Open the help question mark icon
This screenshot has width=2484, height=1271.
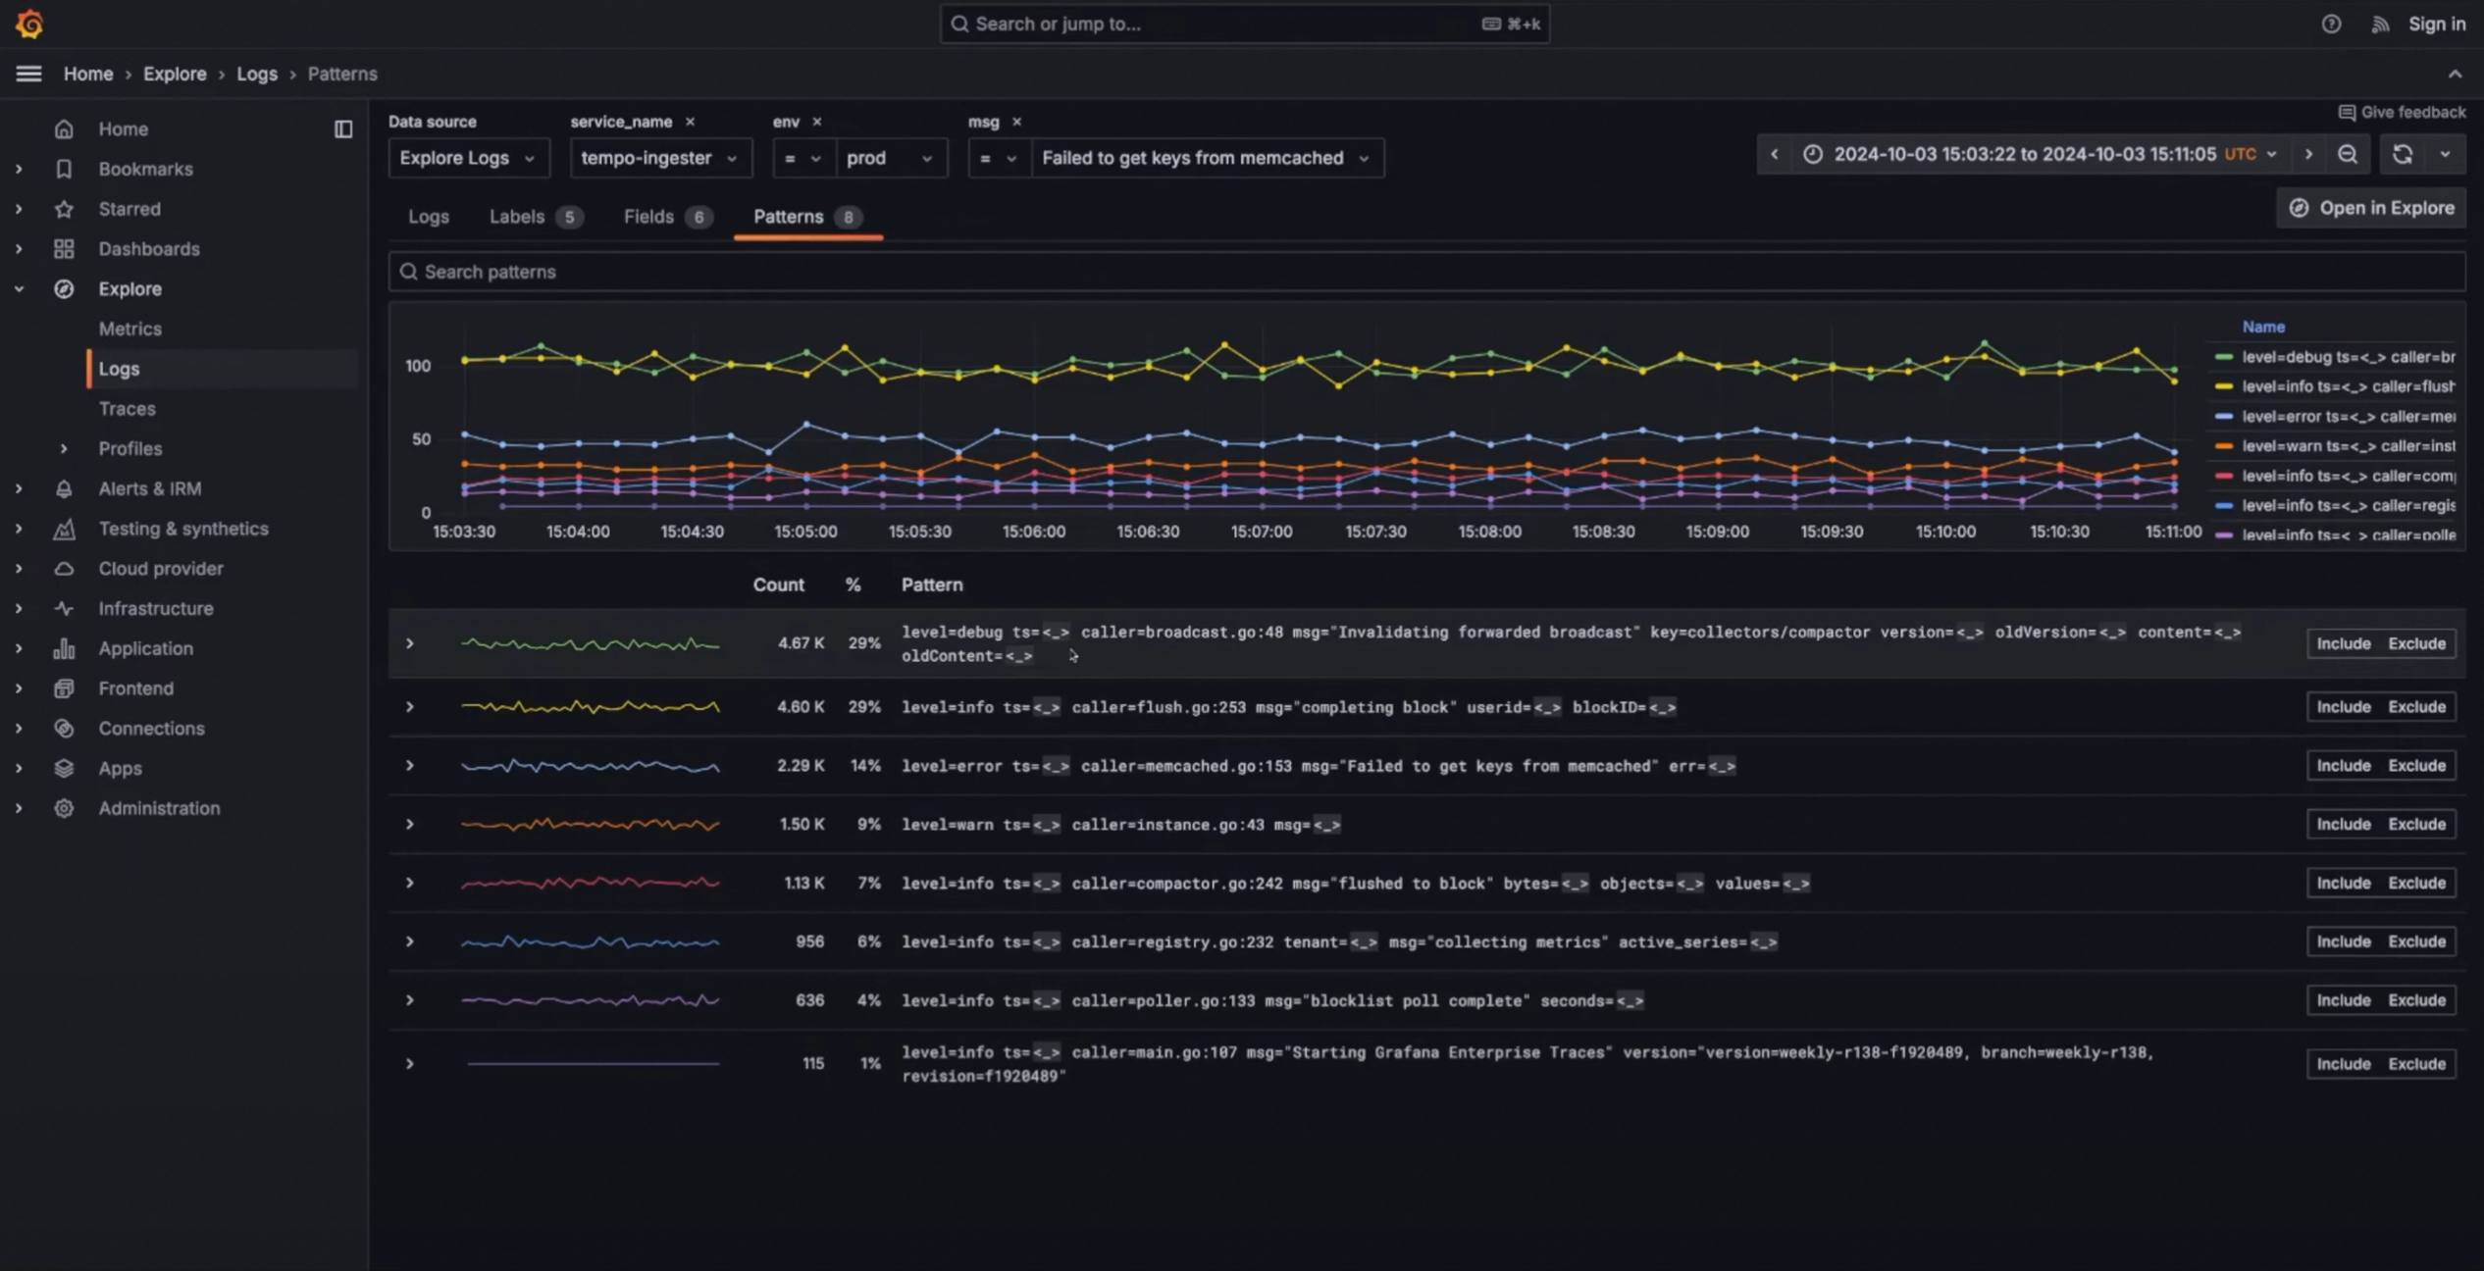(2331, 25)
